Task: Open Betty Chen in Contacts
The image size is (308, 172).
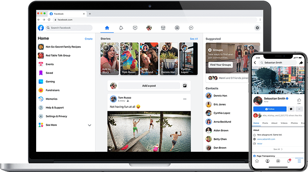Action: point(216,139)
